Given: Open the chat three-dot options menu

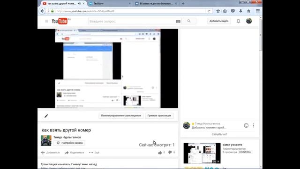Looking at the screenshot, I should click(254, 125).
